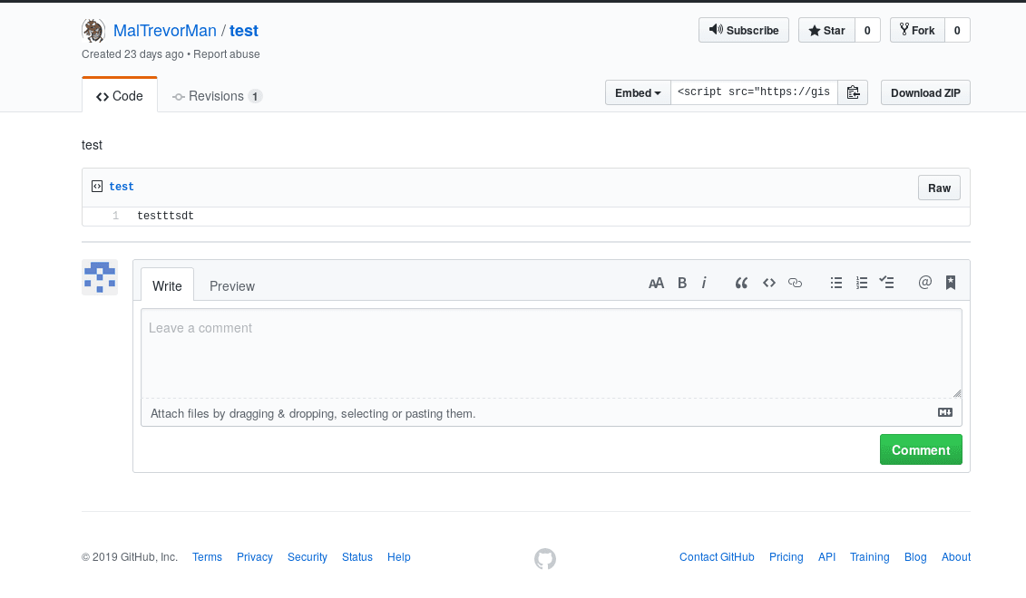This screenshot has width=1026, height=598.
Task: Open the Embed dropdown
Action: (638, 92)
